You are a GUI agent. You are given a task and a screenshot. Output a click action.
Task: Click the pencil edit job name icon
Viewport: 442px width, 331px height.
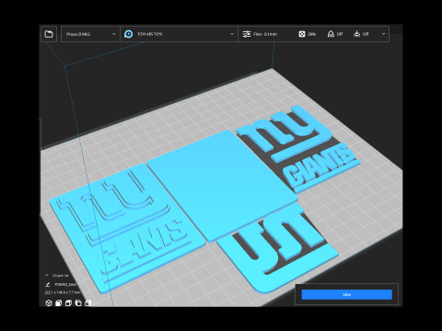tap(48, 285)
